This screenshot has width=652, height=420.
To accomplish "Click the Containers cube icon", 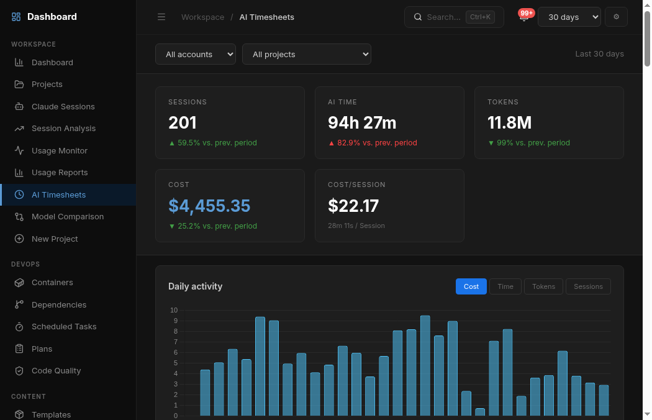I will pyautogui.click(x=19, y=283).
